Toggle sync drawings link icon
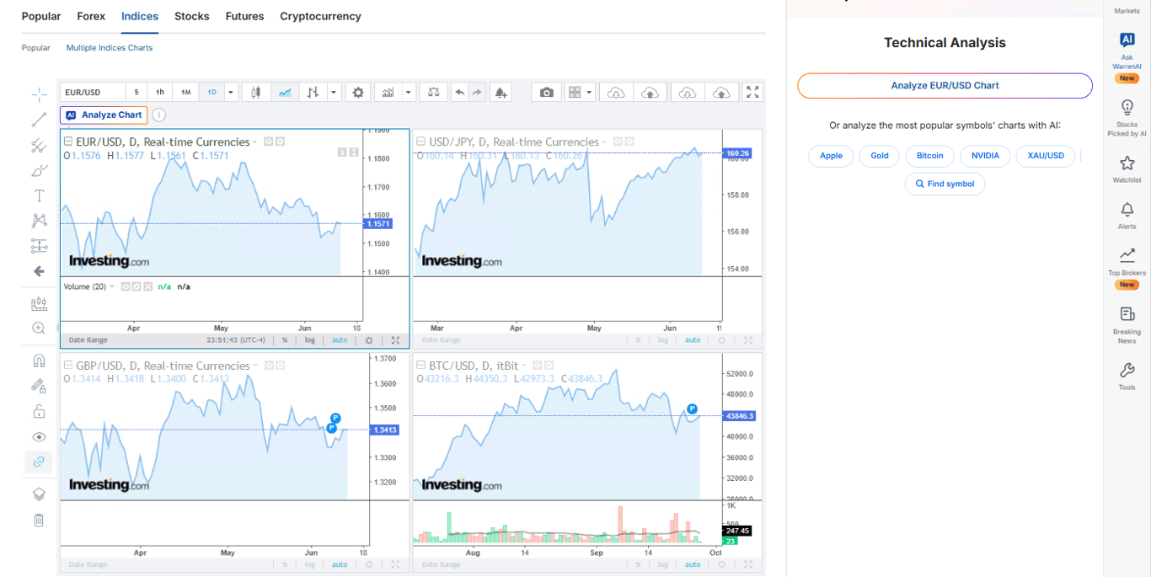 click(x=39, y=462)
